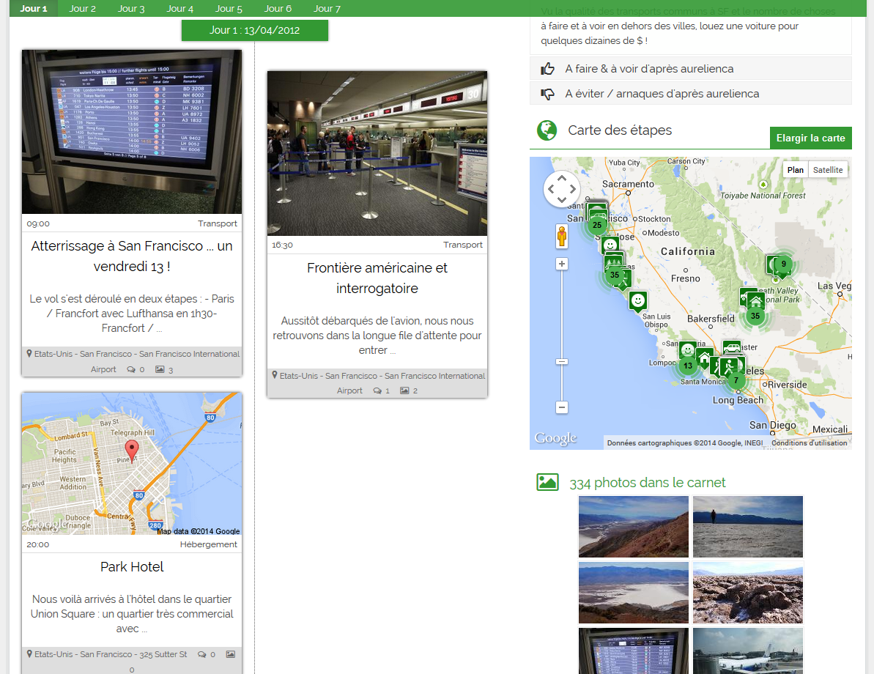This screenshot has width=874, height=674.
Task: Click the map zoom slider handle
Action: click(562, 361)
